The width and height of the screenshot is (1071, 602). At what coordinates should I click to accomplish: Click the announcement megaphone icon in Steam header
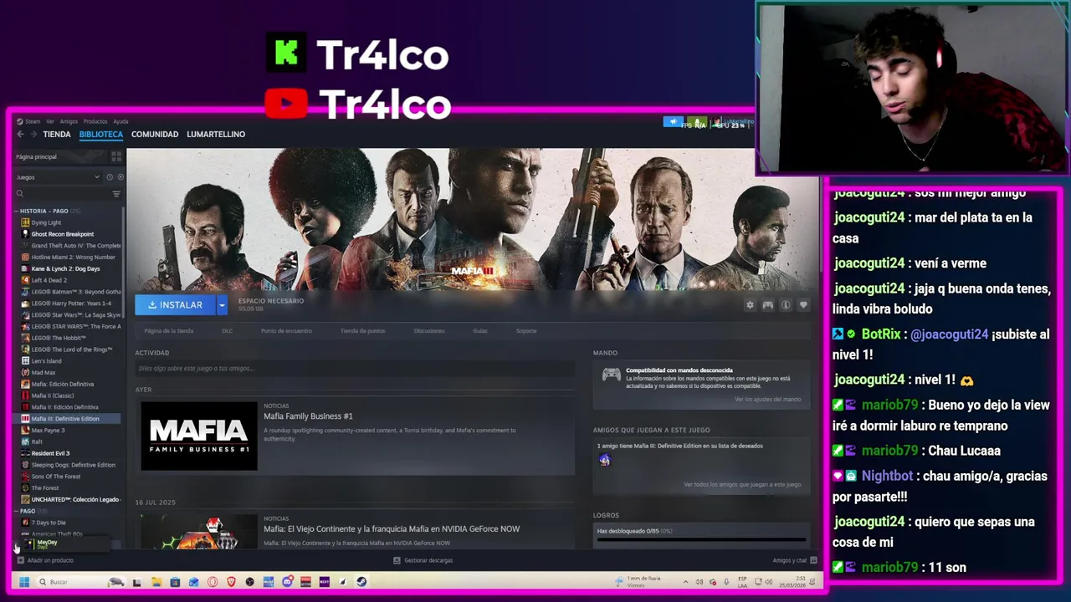673,121
